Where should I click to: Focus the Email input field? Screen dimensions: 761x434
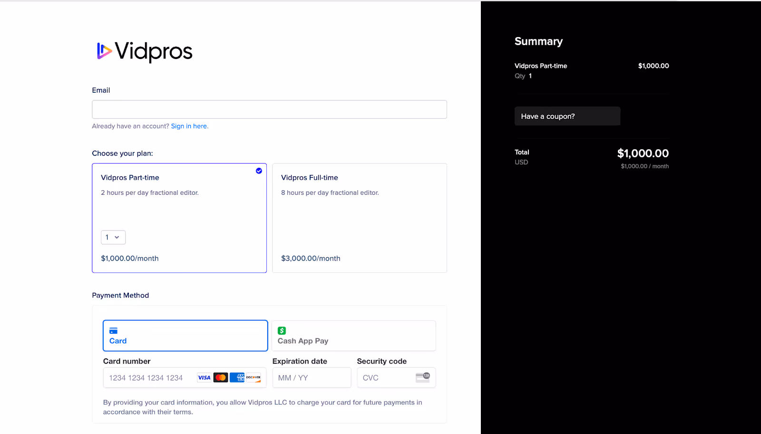(x=269, y=109)
